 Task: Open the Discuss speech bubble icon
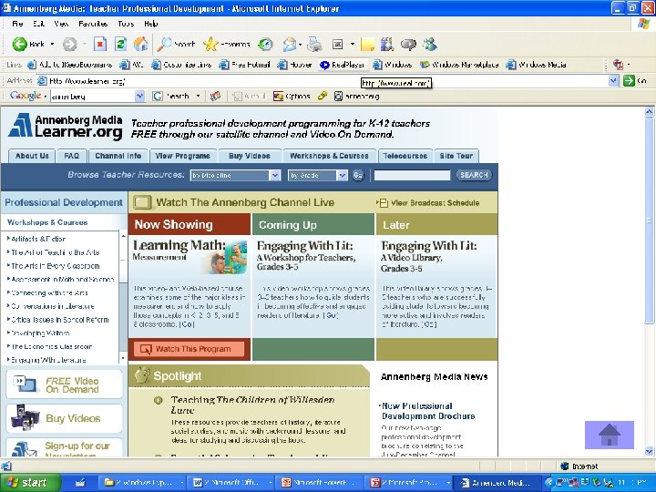408,44
